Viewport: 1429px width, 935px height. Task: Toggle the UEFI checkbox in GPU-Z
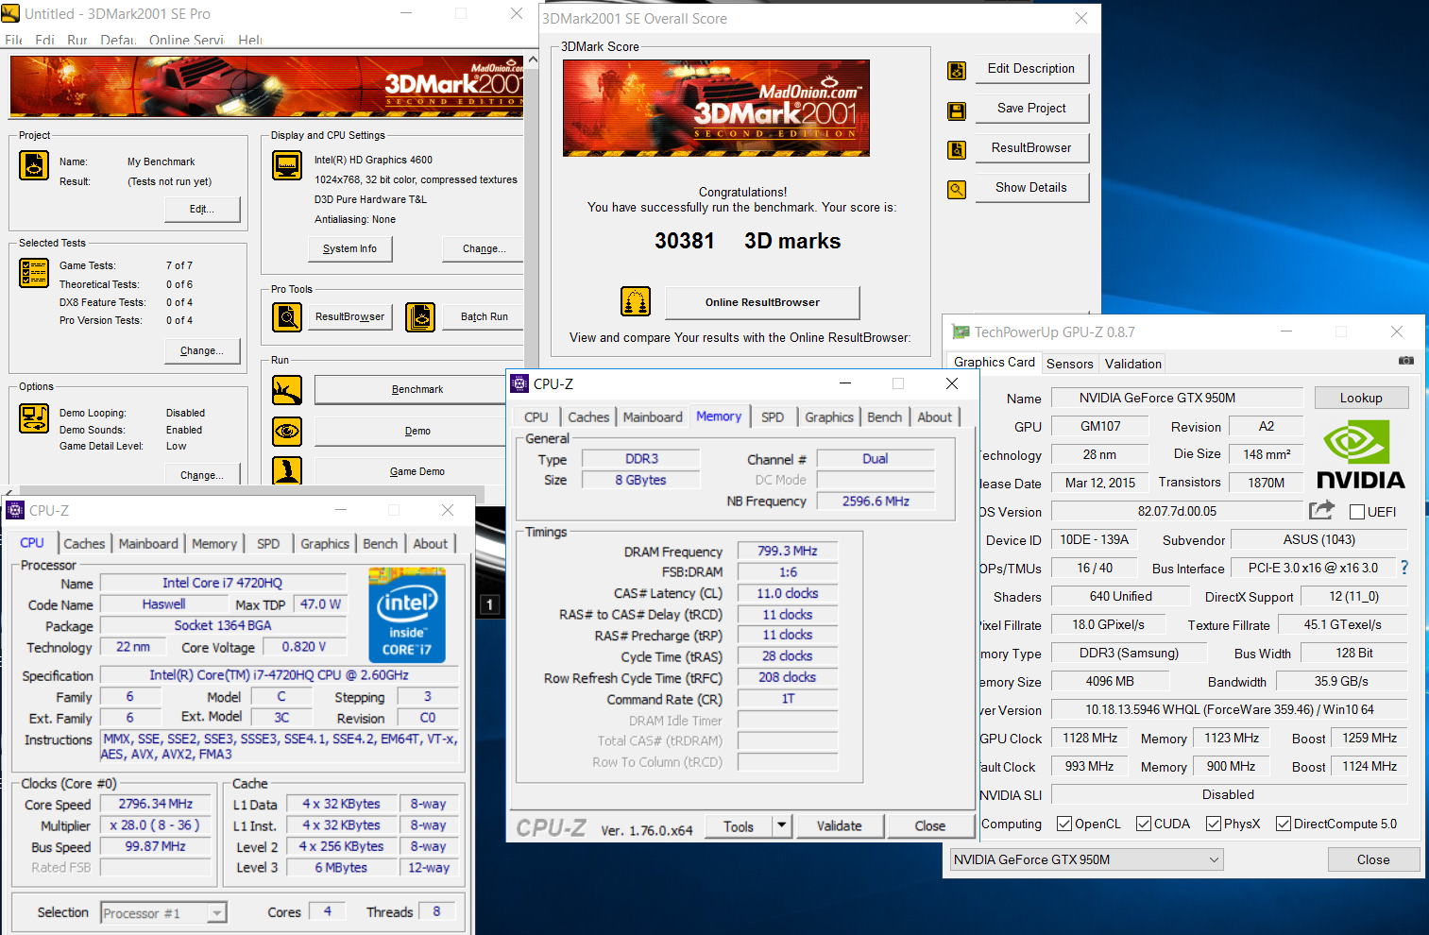(x=1357, y=512)
